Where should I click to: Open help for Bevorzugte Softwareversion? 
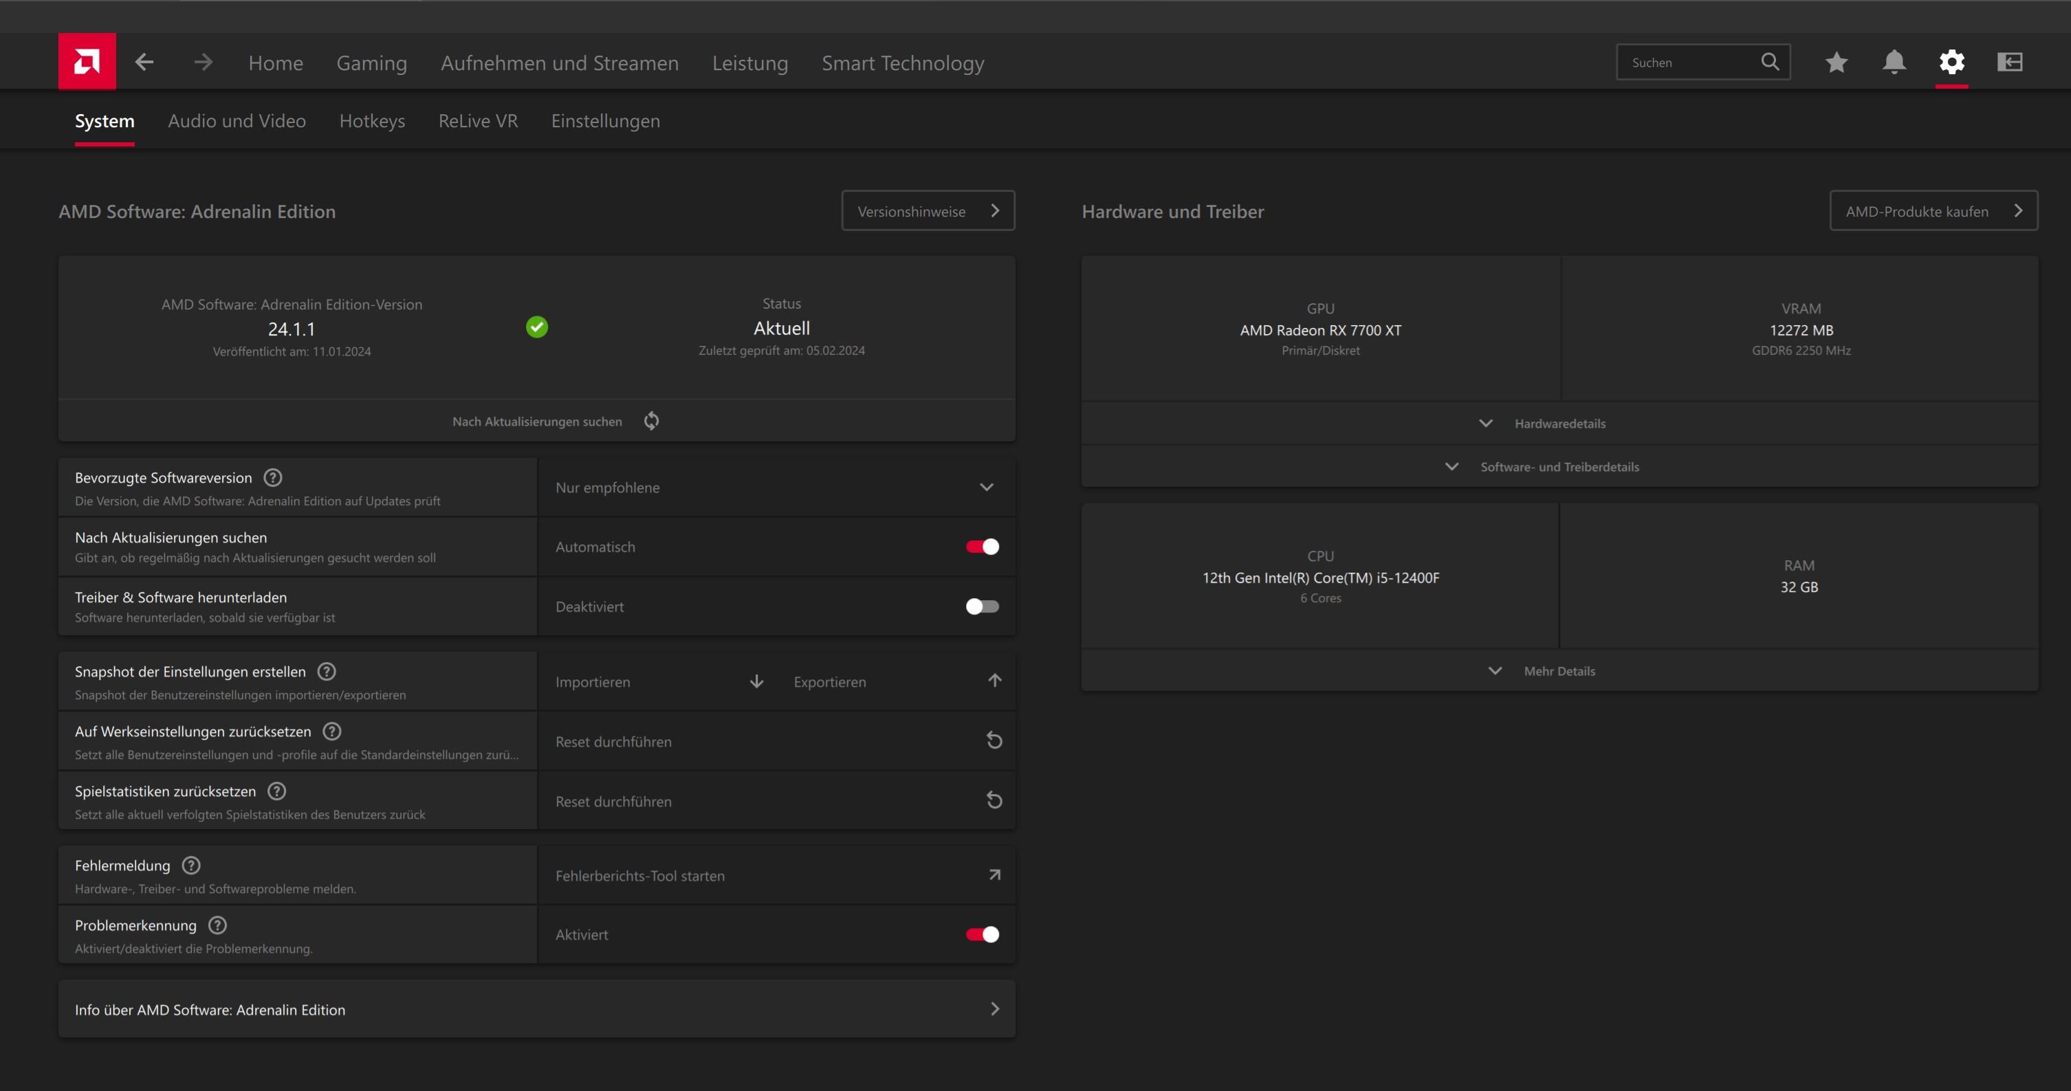pyautogui.click(x=274, y=478)
